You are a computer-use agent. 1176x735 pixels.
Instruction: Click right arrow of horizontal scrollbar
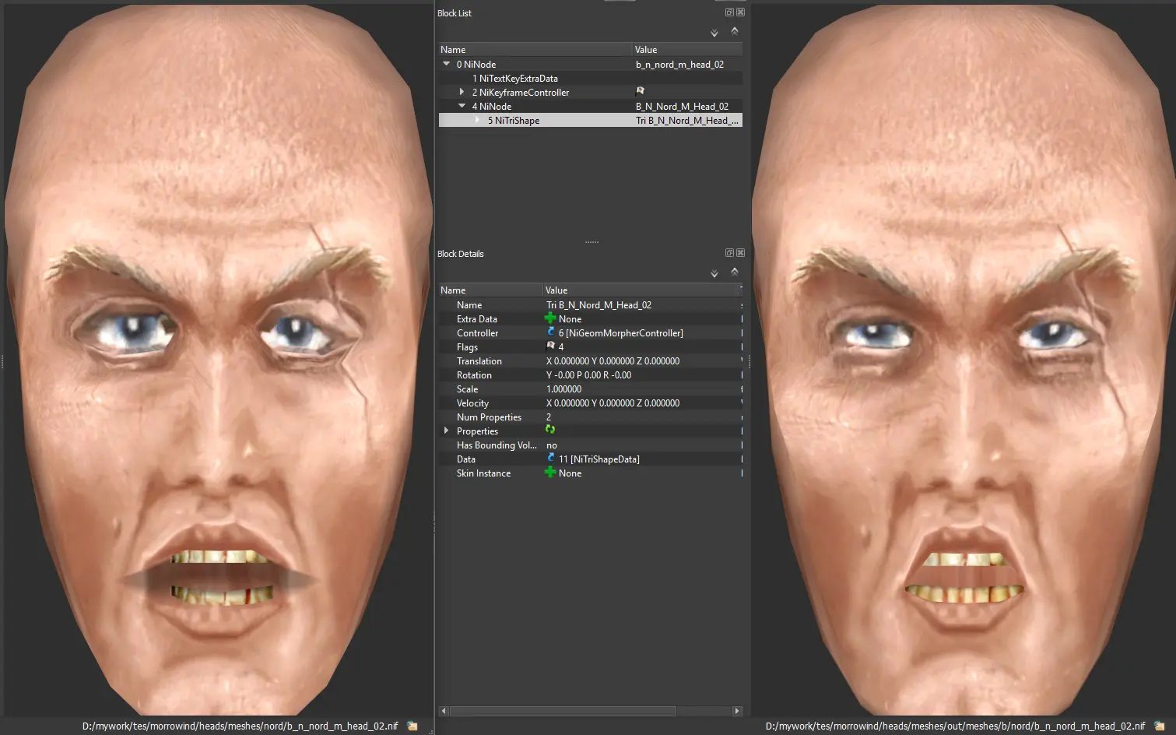(737, 711)
